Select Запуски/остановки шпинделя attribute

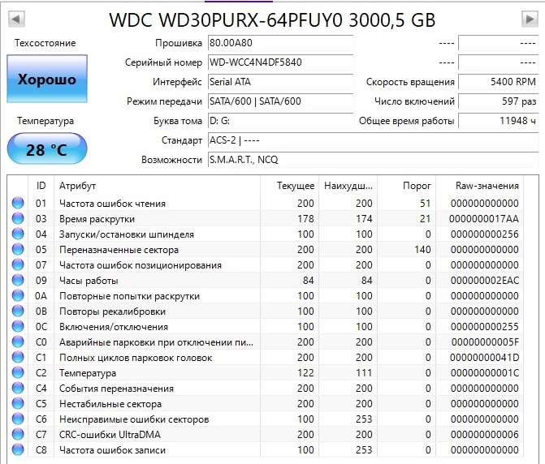(x=127, y=234)
